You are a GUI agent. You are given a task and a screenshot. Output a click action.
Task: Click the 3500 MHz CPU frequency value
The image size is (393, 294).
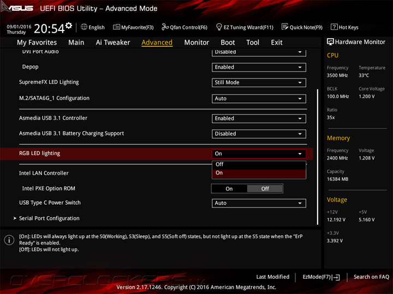pyautogui.click(x=337, y=75)
